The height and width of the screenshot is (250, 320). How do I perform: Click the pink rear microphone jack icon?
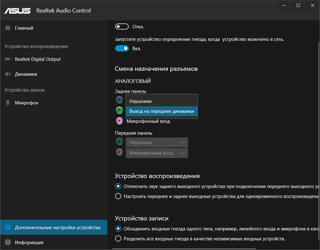pyautogui.click(x=119, y=121)
